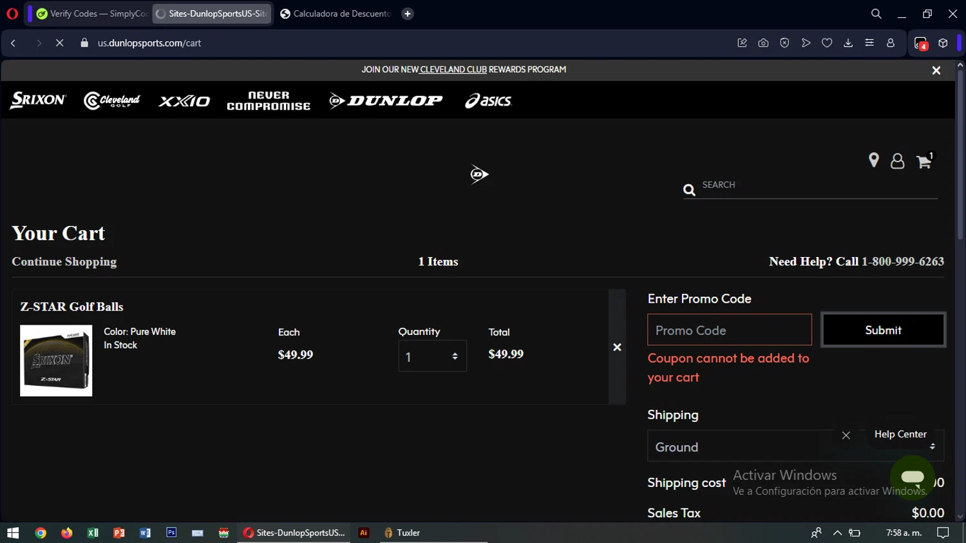Viewport: 966px width, 543px height.
Task: Take a snapshot with the camera icon
Action: pyautogui.click(x=763, y=43)
